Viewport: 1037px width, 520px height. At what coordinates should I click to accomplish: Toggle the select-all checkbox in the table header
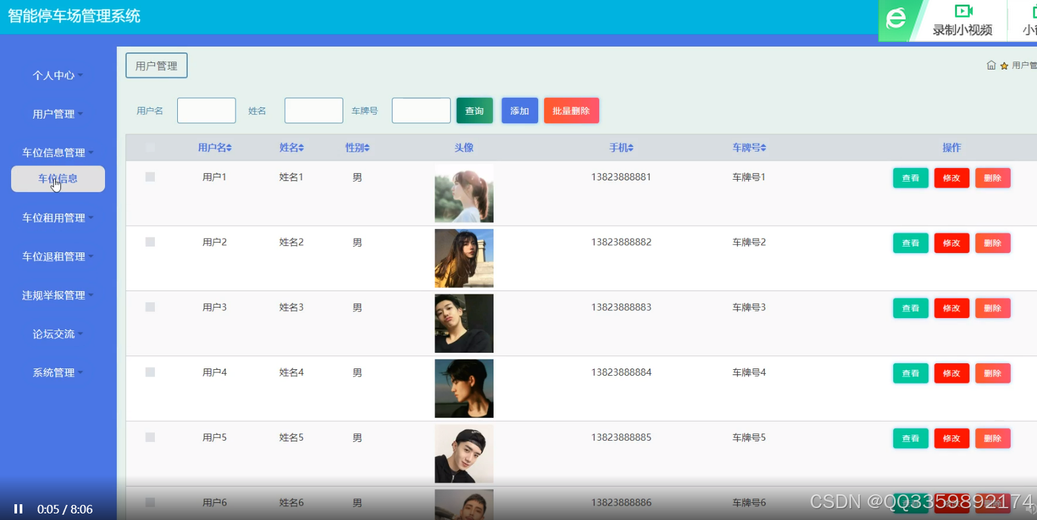(x=150, y=148)
